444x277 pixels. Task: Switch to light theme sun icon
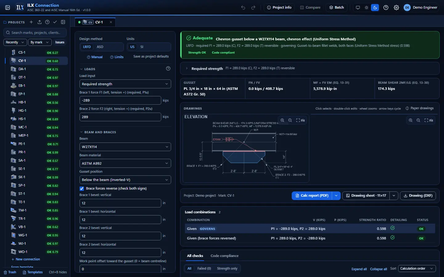coord(366,7)
